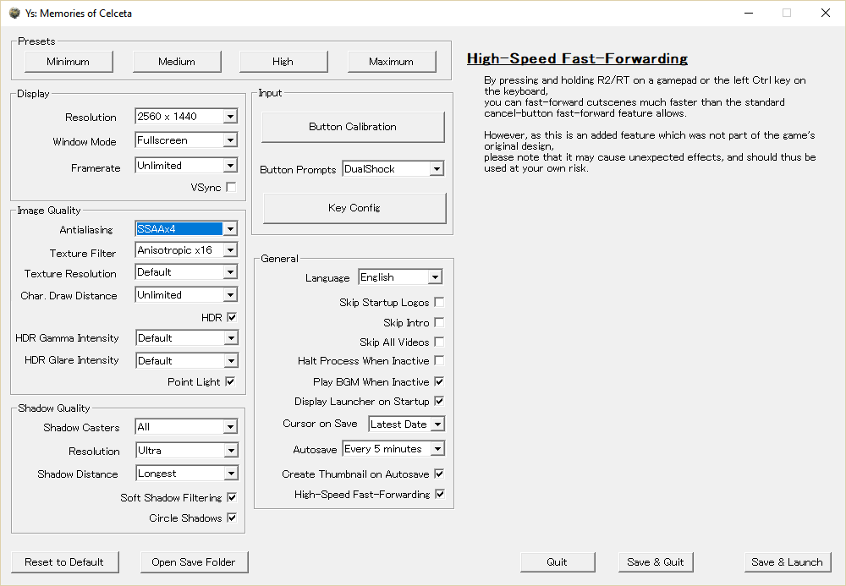Toggle Play BGM When Inactive checkbox

(439, 381)
